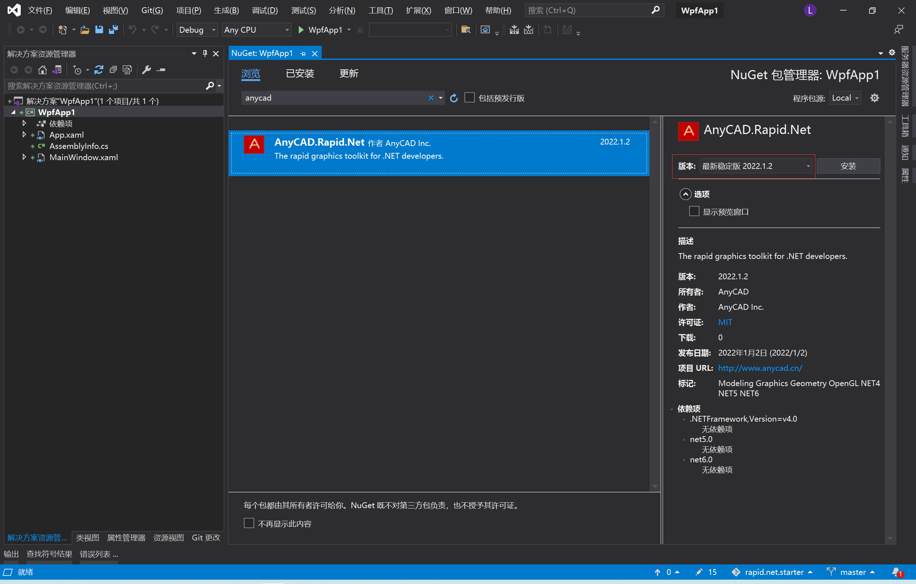The height and width of the screenshot is (584, 916).
Task: Open the MIT license link
Action: pyautogui.click(x=725, y=322)
